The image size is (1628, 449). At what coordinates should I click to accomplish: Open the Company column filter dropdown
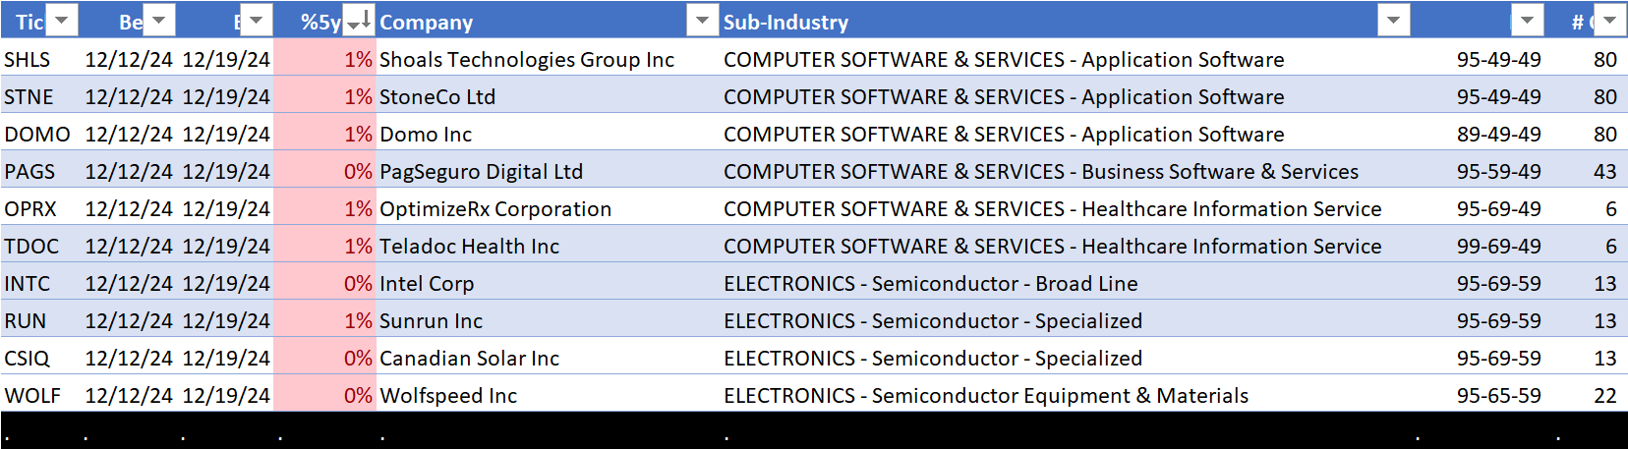pos(703,21)
